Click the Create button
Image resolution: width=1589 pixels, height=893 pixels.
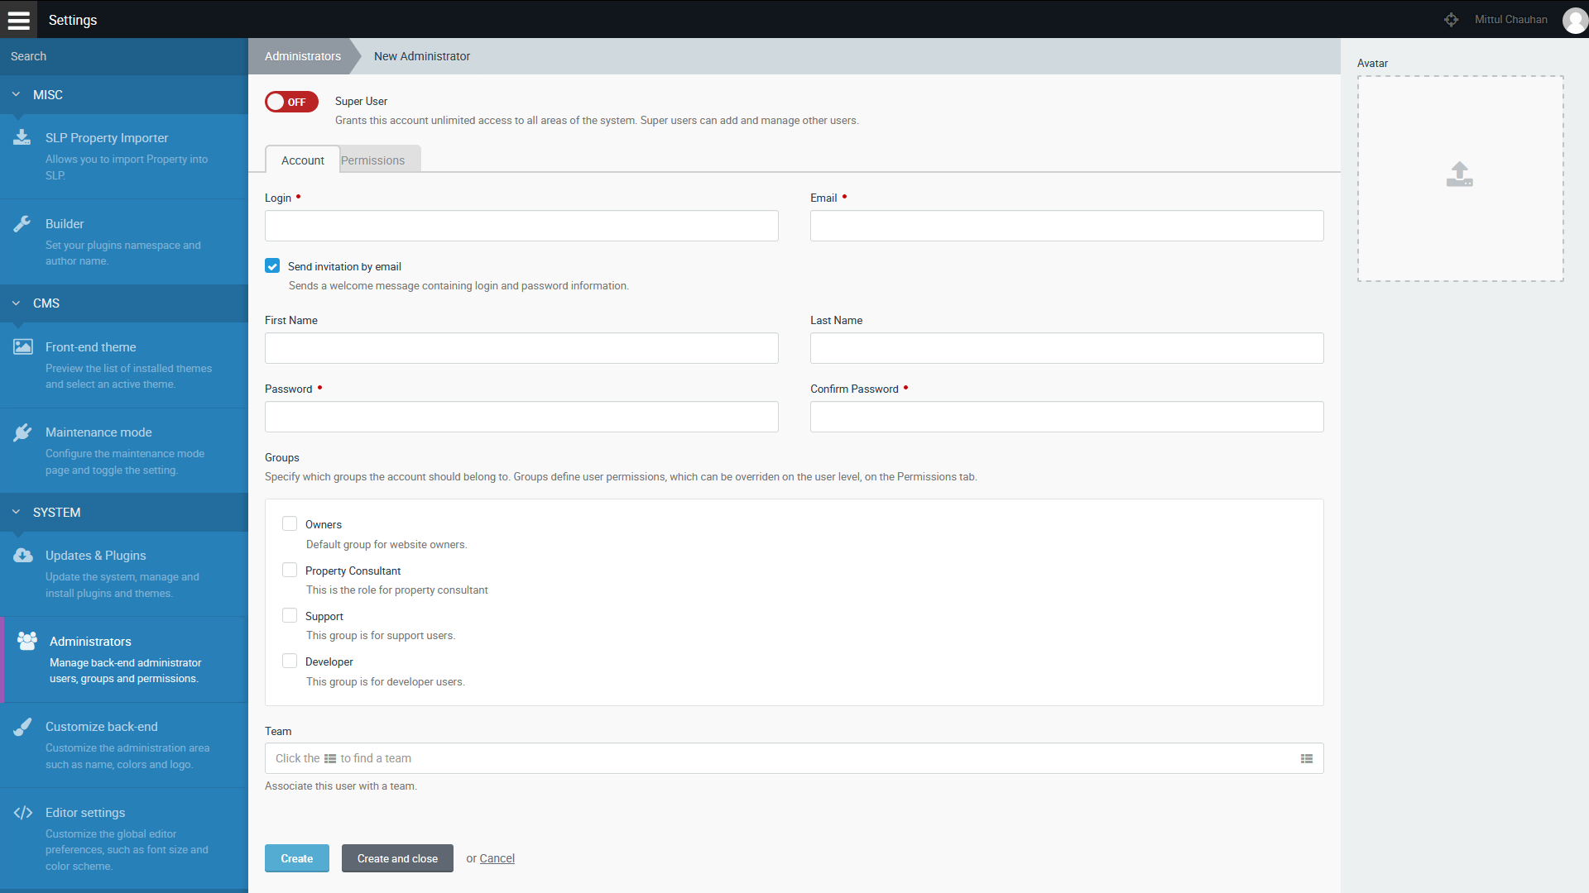[295, 858]
